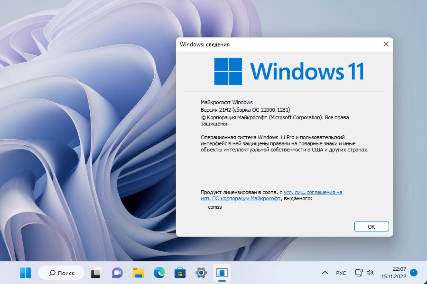The image size is (427, 284).
Task: Open the notification badge showing 1
Action: coord(414,273)
